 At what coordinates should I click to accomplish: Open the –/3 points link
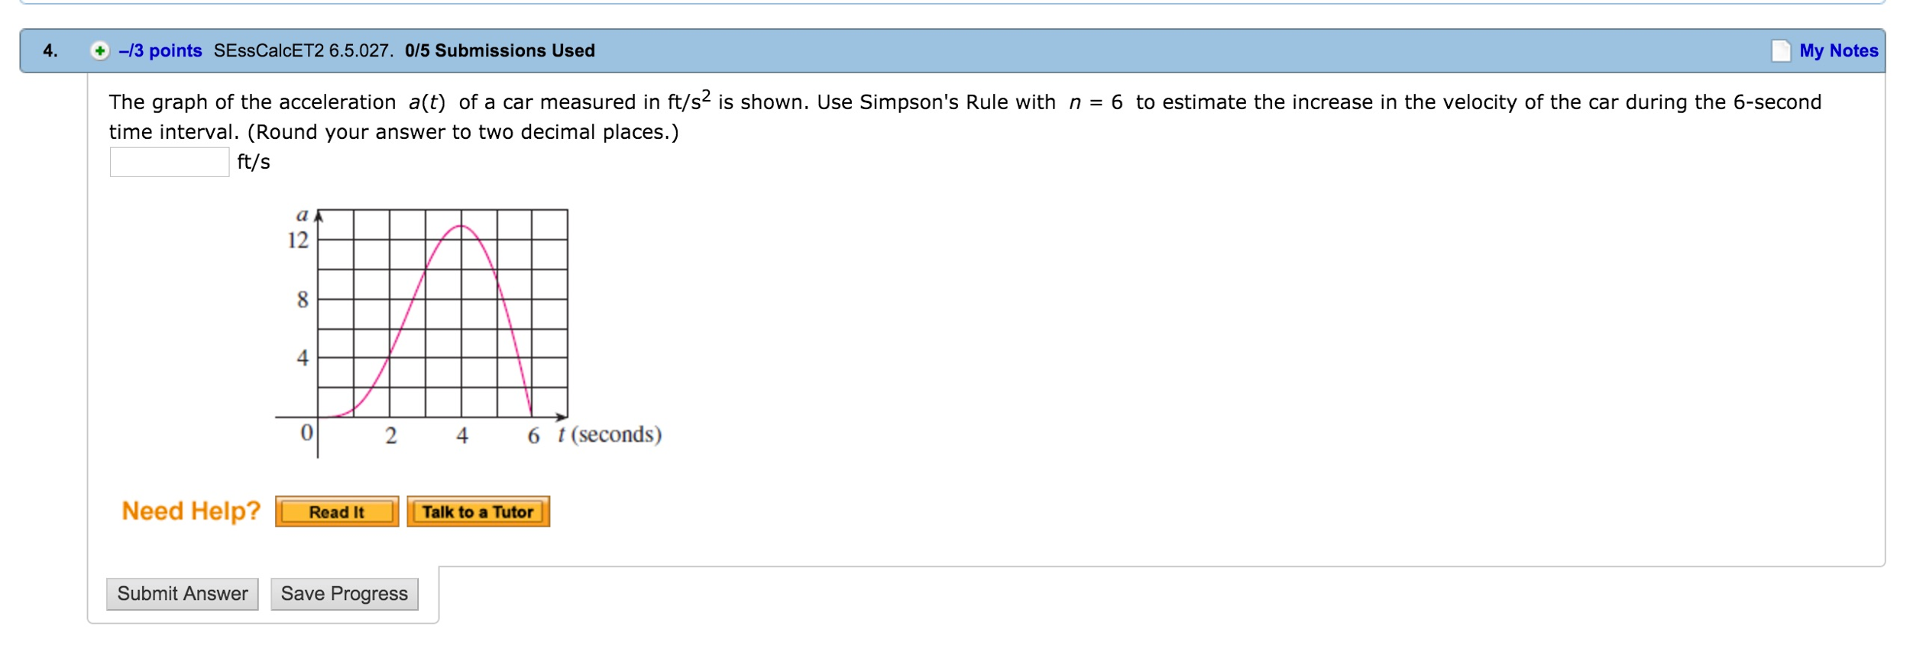[x=160, y=51]
